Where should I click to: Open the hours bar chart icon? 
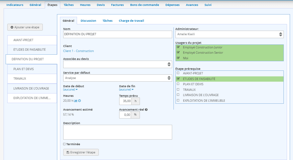[76, 101]
